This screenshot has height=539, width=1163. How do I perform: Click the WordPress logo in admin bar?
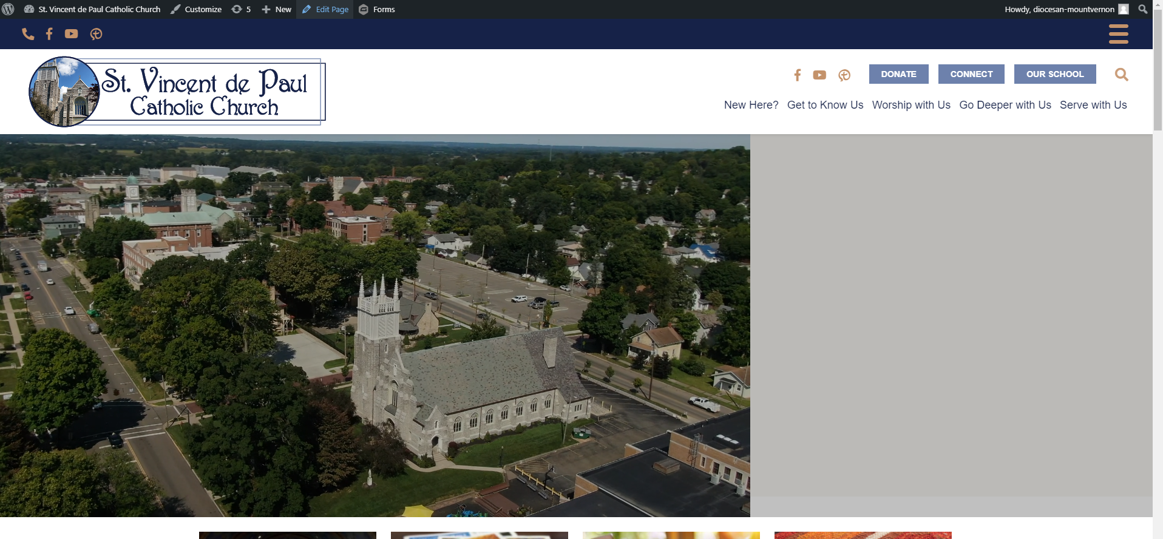[8, 9]
